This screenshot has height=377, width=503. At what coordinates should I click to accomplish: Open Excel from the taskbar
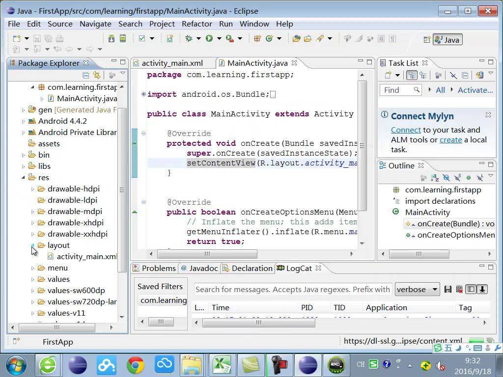click(223, 365)
